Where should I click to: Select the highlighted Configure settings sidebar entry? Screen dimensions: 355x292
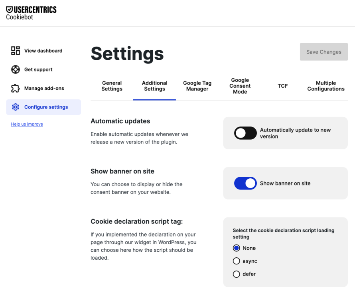tap(43, 107)
